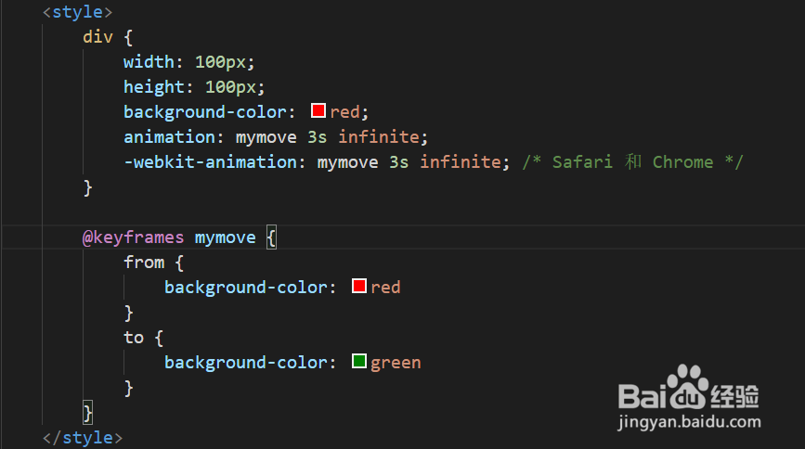Click the 'to' keyword
The image size is (805, 449).
point(134,338)
